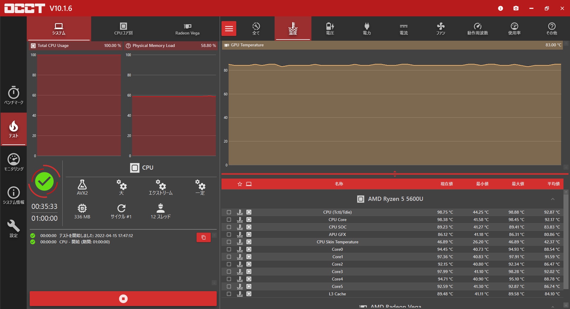The width and height of the screenshot is (570, 309).
Task: Open the ベンチマーク benchmark section
Action: click(14, 95)
